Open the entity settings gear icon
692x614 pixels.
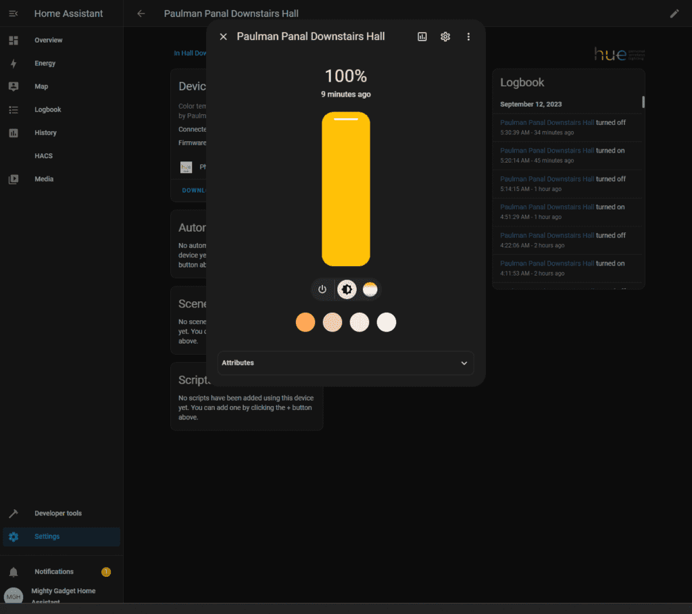[445, 37]
